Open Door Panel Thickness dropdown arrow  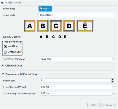click(113, 59)
